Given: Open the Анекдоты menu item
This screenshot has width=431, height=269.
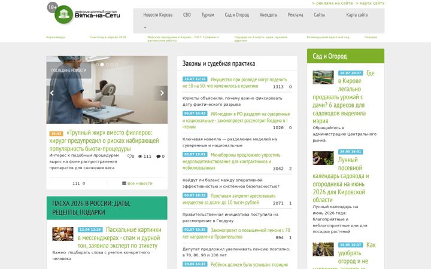Looking at the screenshot, I should [268, 15].
